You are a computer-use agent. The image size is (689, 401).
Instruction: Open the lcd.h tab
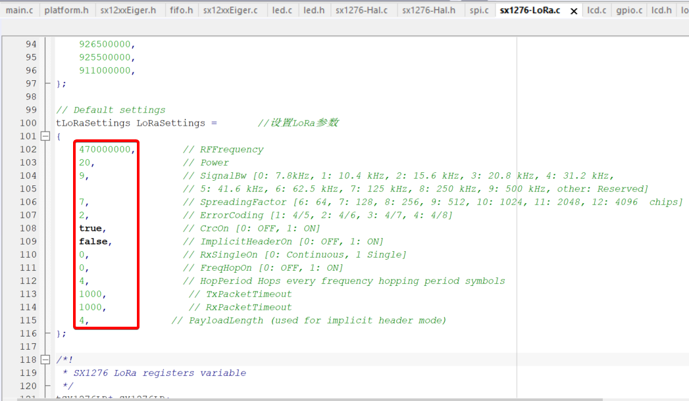(x=661, y=11)
